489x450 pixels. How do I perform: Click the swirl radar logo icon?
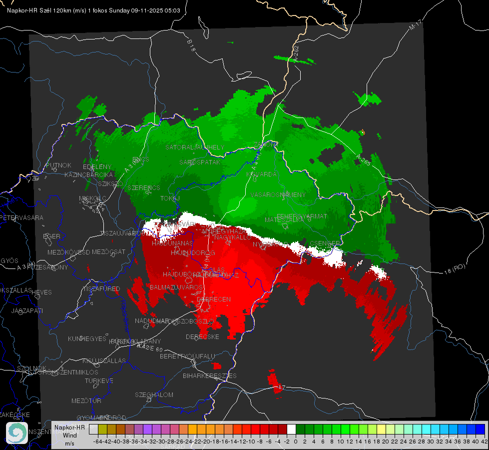(x=17, y=433)
